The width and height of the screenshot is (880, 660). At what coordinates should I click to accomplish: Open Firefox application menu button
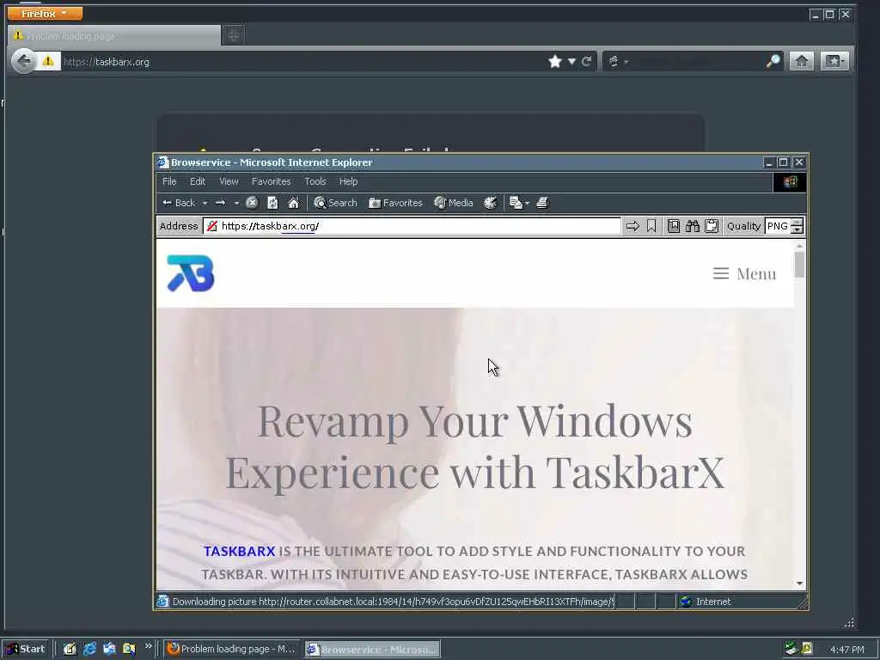[45, 13]
